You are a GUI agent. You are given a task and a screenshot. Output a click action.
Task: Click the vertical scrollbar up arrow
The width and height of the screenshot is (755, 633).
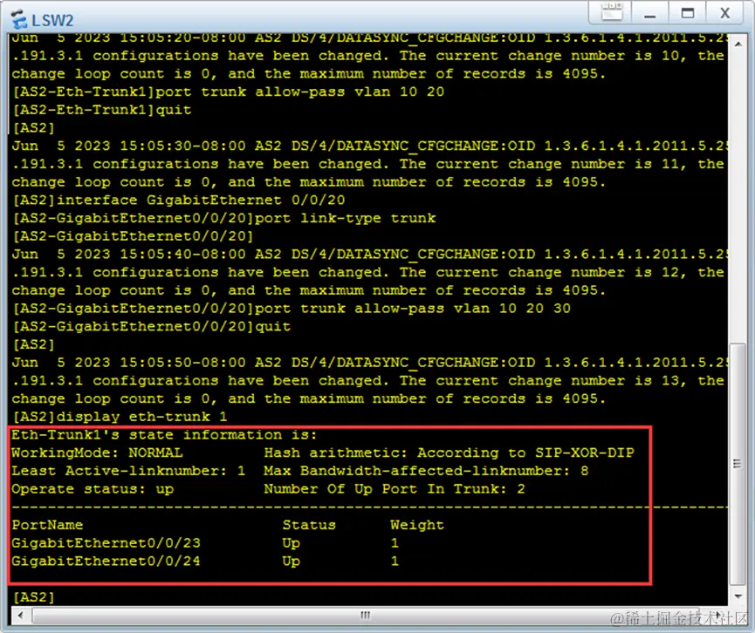click(738, 44)
